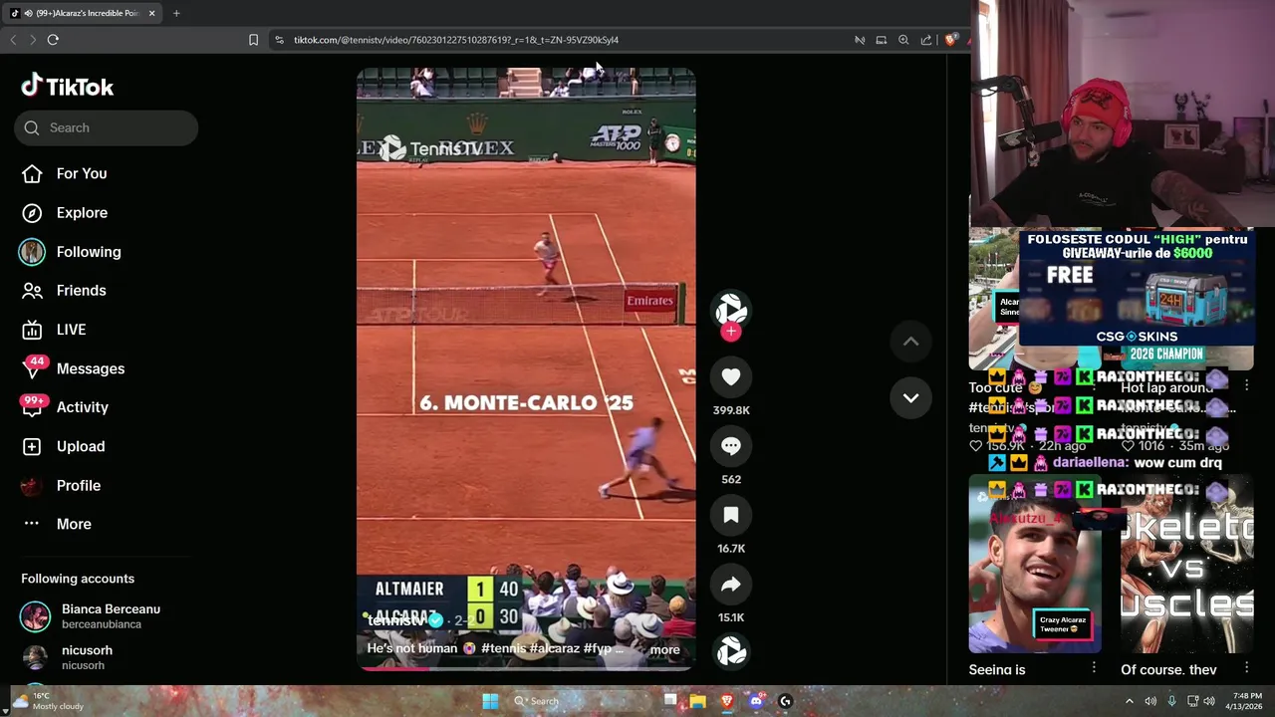Open the Explore page
This screenshot has height=717, width=1275.
pyautogui.click(x=64, y=212)
